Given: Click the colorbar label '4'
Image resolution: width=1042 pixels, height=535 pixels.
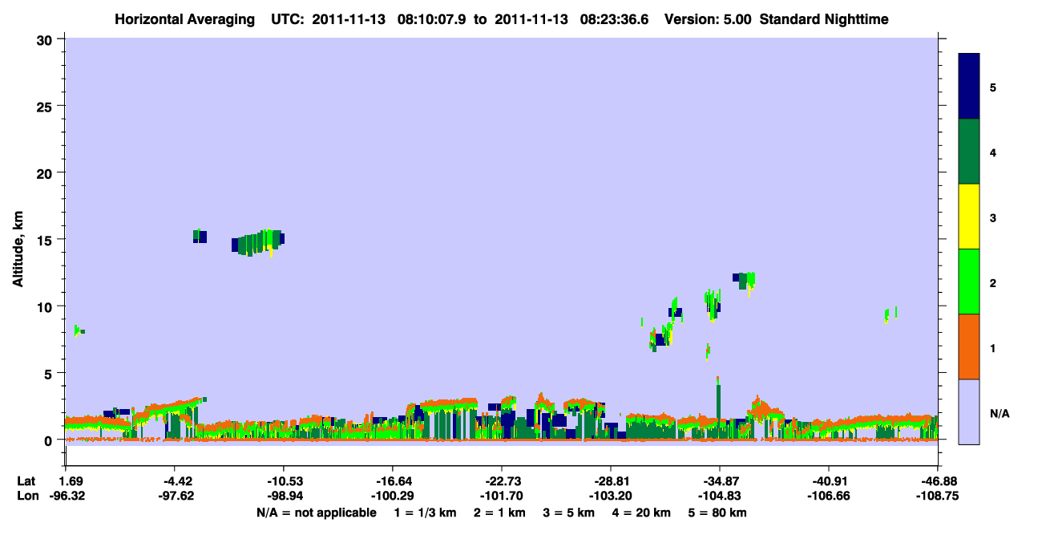Looking at the screenshot, I should point(992,152).
